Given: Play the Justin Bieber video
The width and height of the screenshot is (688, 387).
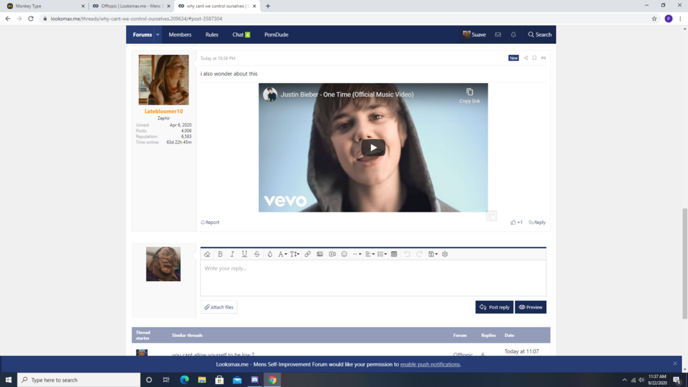Looking at the screenshot, I should (373, 148).
